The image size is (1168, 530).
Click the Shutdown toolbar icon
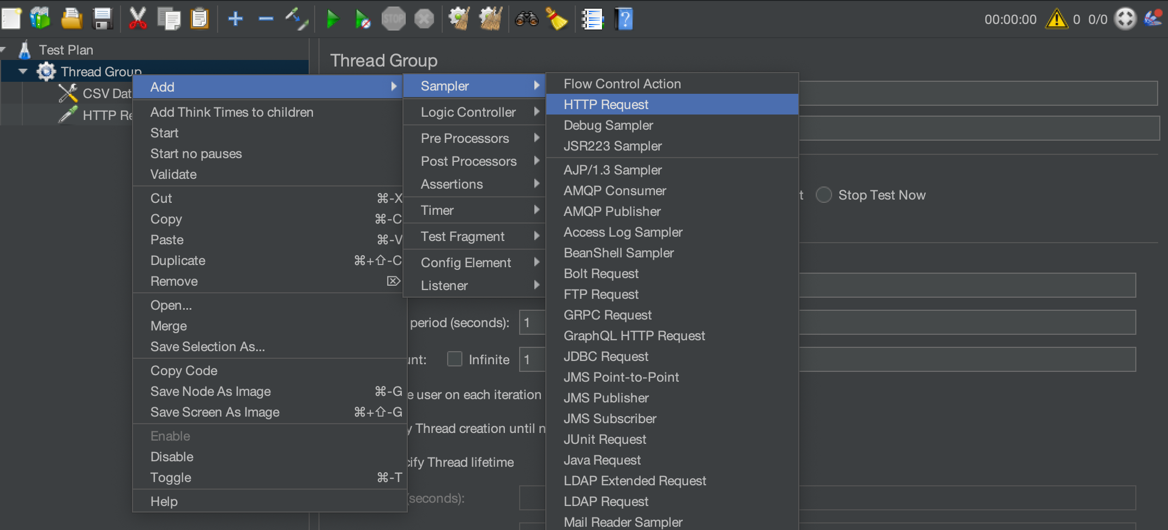click(x=424, y=19)
